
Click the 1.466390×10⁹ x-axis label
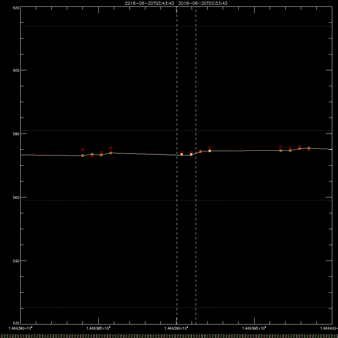pyautogui.click(x=176, y=328)
